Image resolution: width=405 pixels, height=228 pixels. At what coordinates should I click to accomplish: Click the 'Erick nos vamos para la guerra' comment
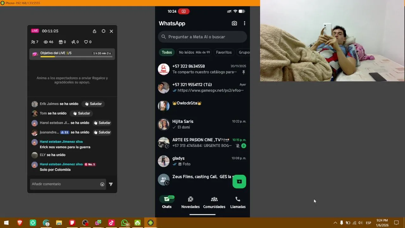tap(65, 147)
